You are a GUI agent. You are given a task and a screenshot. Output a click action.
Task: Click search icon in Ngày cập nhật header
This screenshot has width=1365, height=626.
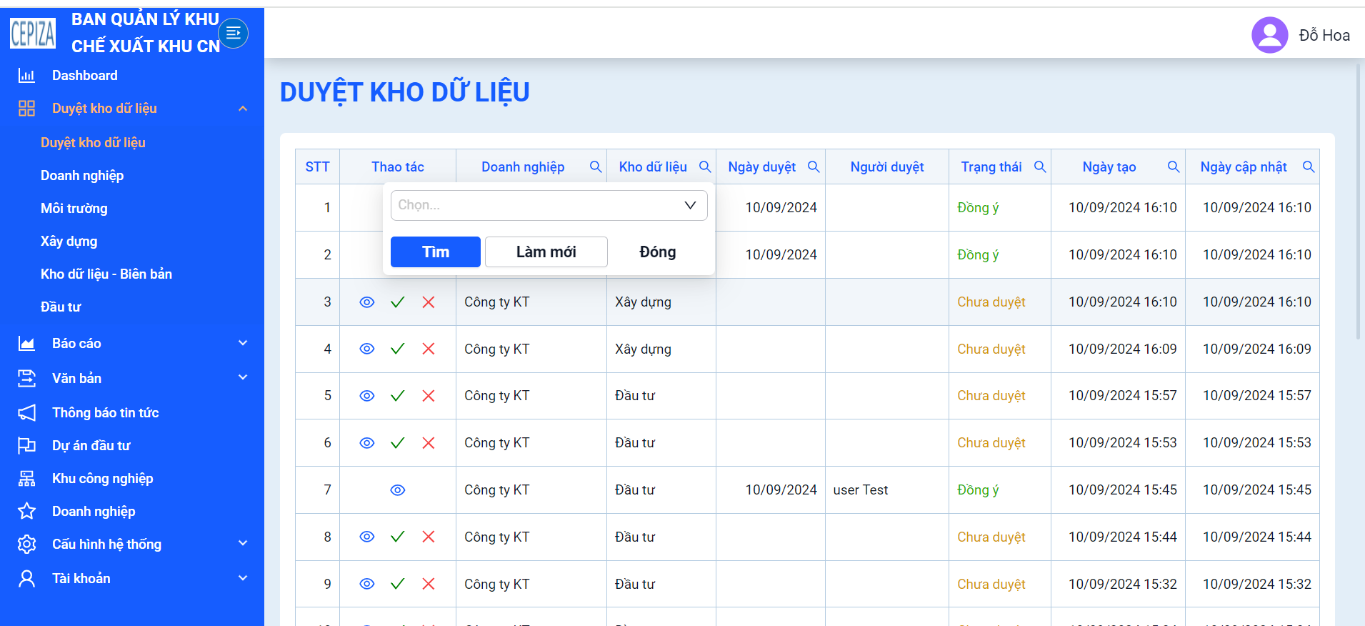point(1309,167)
